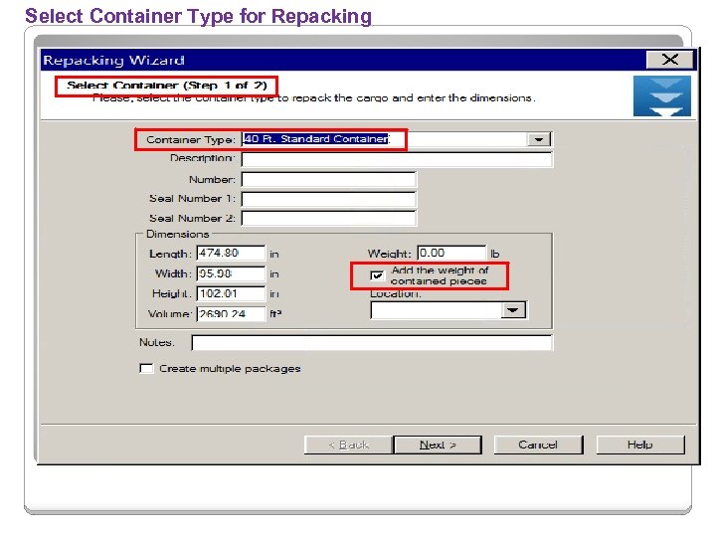Open the Location dropdown arrow

tap(513, 310)
